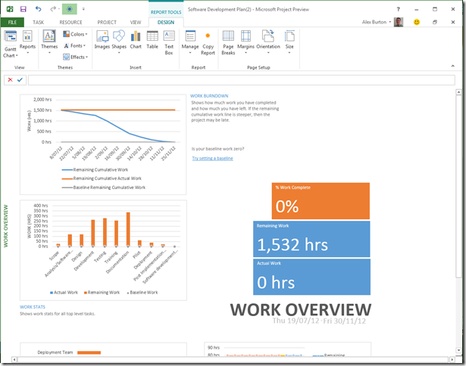Viewport: 466px width, 366px height.
Task: Click the Copy Report icon
Action: (x=208, y=42)
